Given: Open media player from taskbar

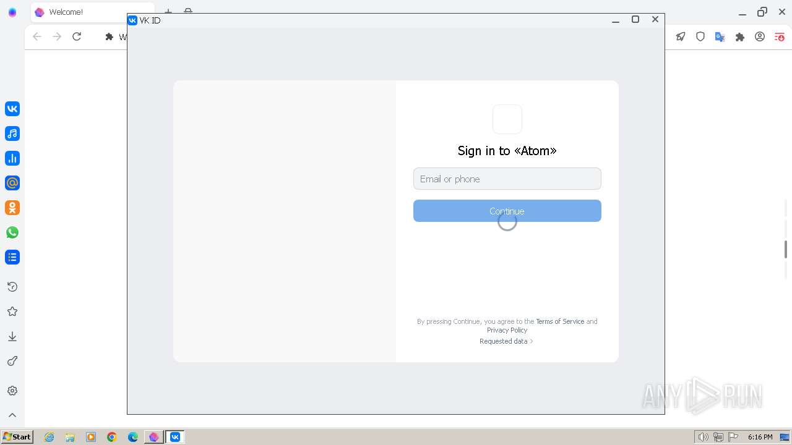Looking at the screenshot, I should [91, 437].
